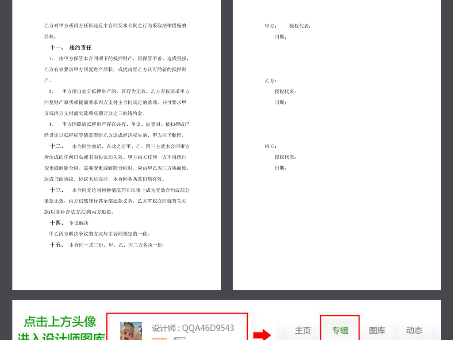Click the designer avatar thumbnail
This screenshot has height=340, width=453.
click(131, 331)
